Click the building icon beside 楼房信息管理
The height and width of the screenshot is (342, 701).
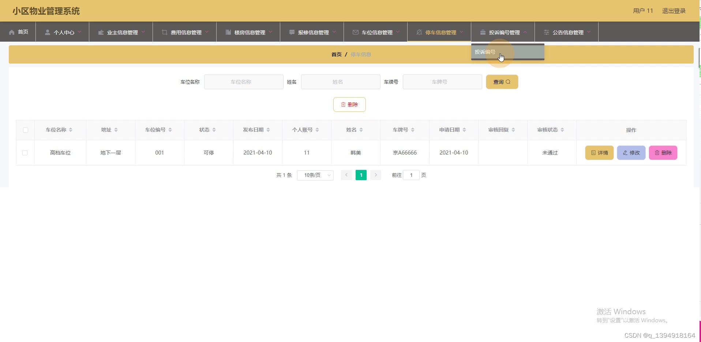point(228,32)
